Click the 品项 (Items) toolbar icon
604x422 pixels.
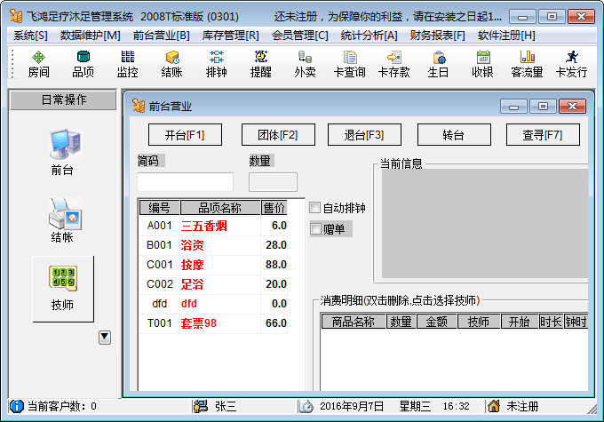coord(83,64)
